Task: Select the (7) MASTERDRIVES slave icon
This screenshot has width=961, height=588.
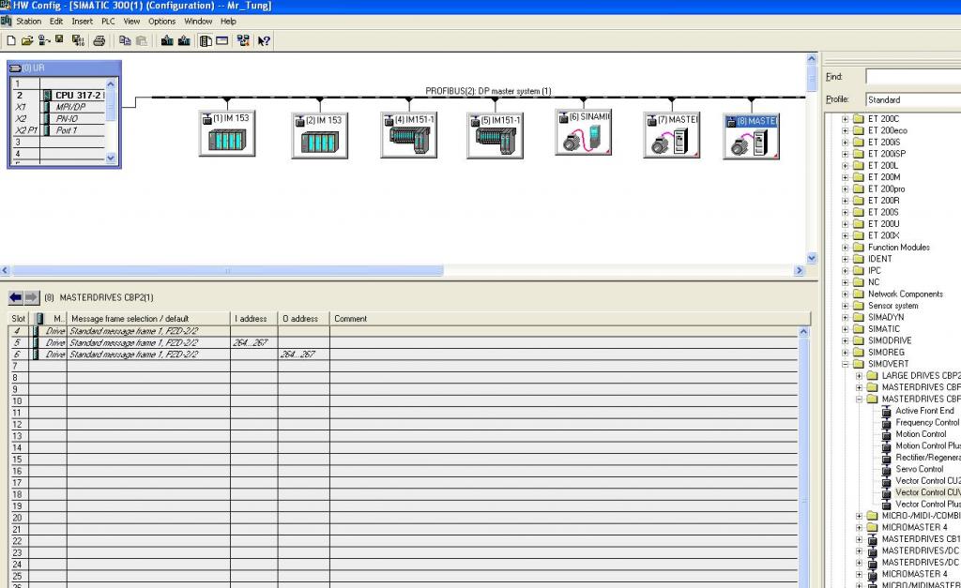Action: 672,135
